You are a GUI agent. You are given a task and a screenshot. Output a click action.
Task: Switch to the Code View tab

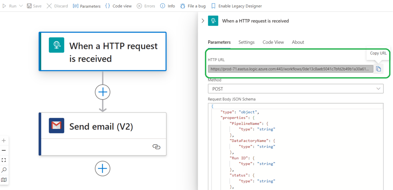(273, 42)
